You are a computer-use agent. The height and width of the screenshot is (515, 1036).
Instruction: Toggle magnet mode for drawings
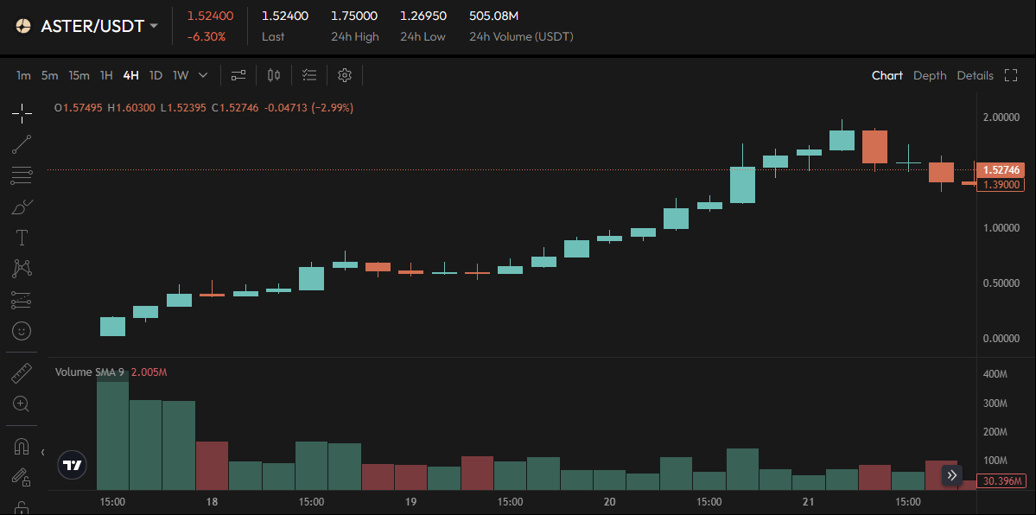(x=22, y=447)
